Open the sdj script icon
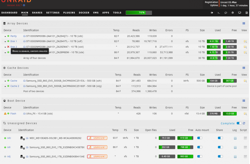This screenshot has width=250, height=164. click(245, 157)
